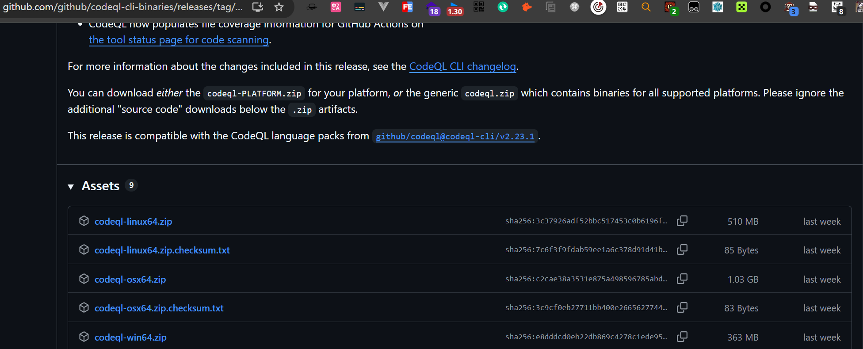Screen dimensions: 863x349
Task: Download codeql-linux64.zip
Action: point(133,222)
